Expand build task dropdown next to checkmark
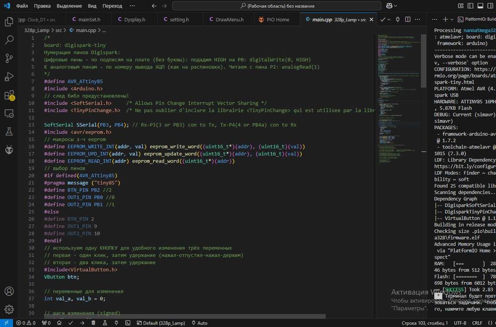The width and height of the screenshot is (496, 327). point(389,19)
